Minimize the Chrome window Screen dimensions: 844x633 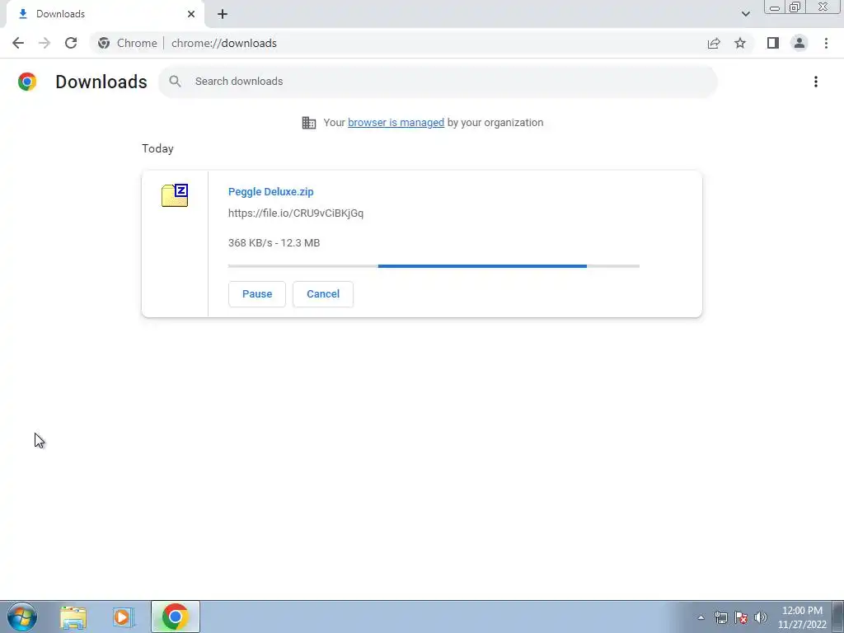[775, 7]
